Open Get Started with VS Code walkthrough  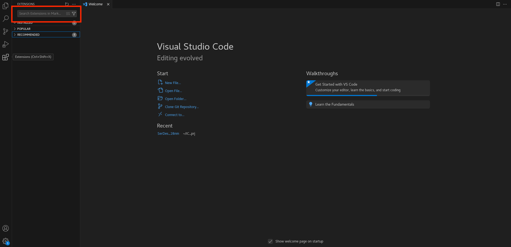tap(368, 88)
